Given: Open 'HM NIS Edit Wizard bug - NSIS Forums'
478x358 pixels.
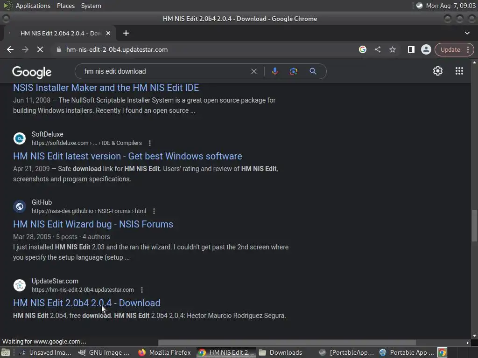Looking at the screenshot, I should pos(93,224).
